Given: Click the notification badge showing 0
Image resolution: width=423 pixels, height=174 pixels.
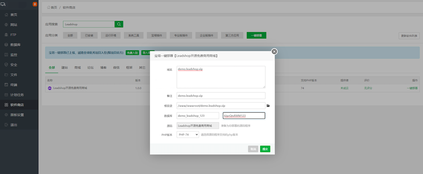Looking at the screenshot, I should click(x=35, y=4).
